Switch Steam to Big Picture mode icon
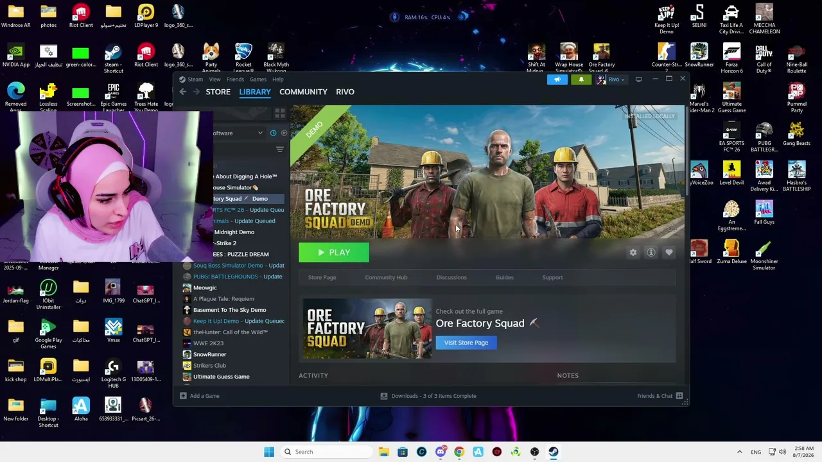The height and width of the screenshot is (462, 822). [x=638, y=80]
